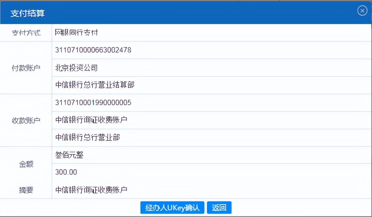Click payer account number 3110710000663002478
372x217 pixels.
93,50
